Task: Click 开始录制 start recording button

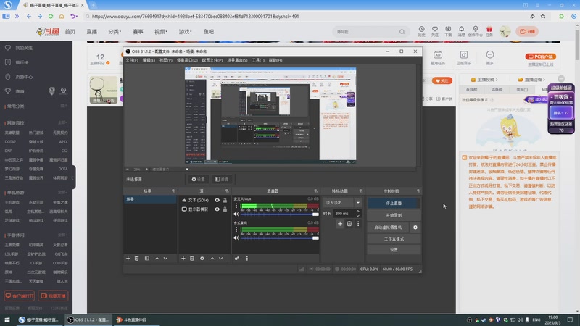Action: (x=394, y=215)
